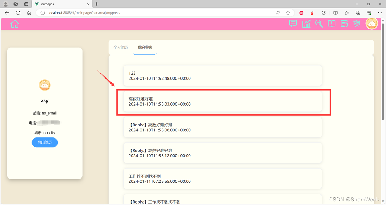Switch to the 我的发贴 tab
Viewport: 386px width, 205px height.
[x=145, y=47]
